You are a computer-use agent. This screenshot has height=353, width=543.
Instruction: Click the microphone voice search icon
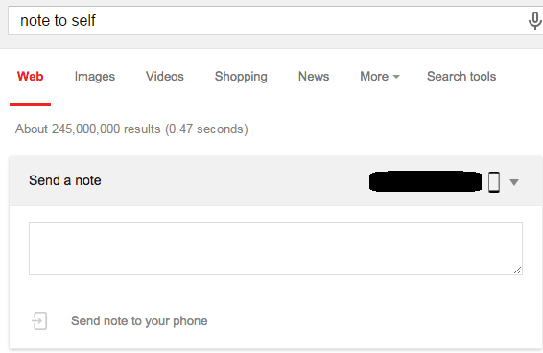tap(534, 20)
